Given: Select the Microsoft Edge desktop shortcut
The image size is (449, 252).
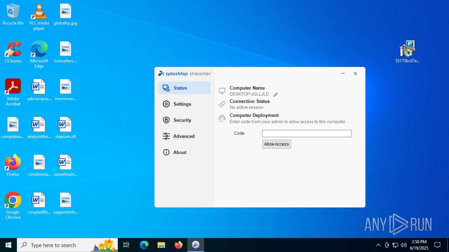Looking at the screenshot, I should pos(39,55).
